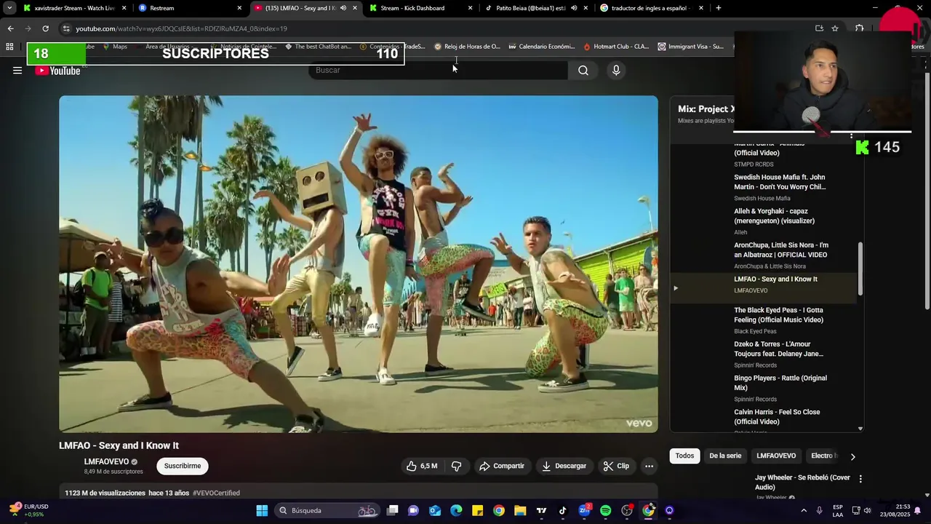931x524 pixels.
Task: Switch to Stream - Kick Dashboard tab
Action: (420, 8)
